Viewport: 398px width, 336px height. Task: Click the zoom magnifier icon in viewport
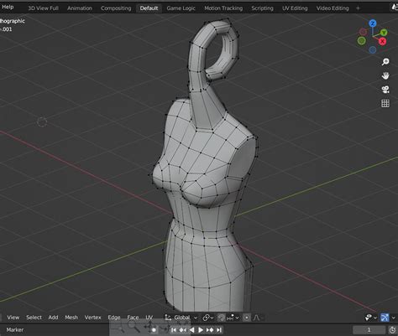tap(385, 62)
